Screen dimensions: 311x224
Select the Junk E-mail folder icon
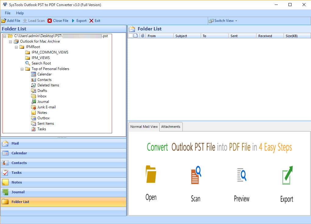point(34,107)
